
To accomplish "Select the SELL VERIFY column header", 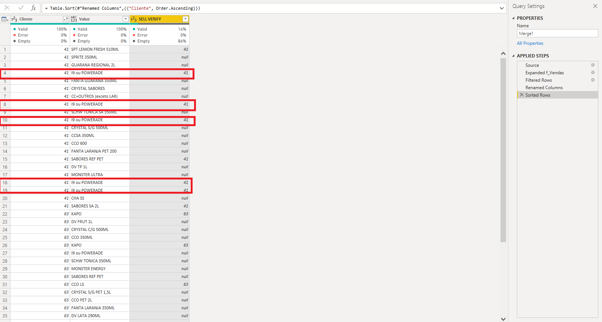I will (x=159, y=19).
